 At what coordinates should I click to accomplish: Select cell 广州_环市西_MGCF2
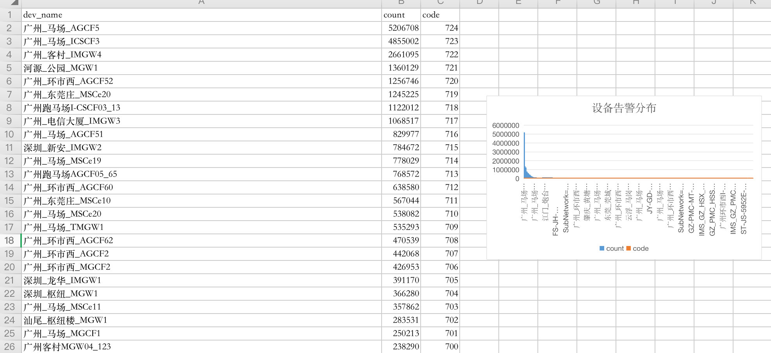point(202,267)
